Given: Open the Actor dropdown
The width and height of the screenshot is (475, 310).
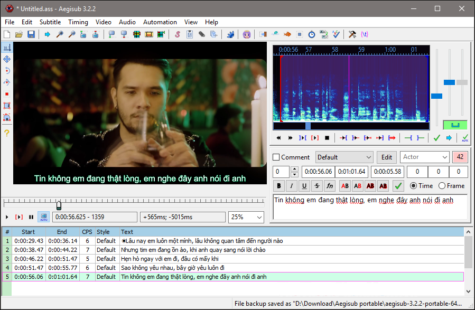Looking at the screenshot, I should [x=424, y=157].
